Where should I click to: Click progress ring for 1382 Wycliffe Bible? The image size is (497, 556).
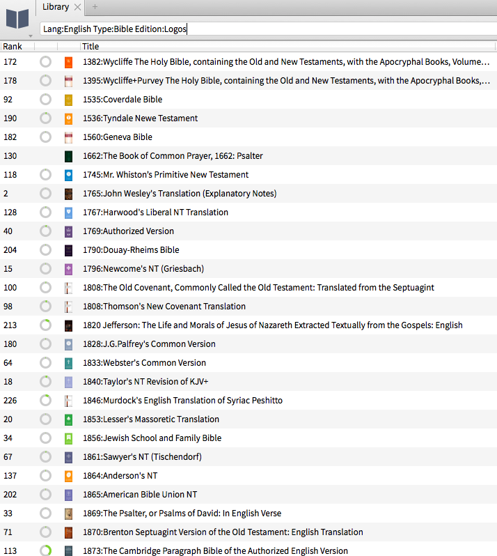click(x=45, y=62)
